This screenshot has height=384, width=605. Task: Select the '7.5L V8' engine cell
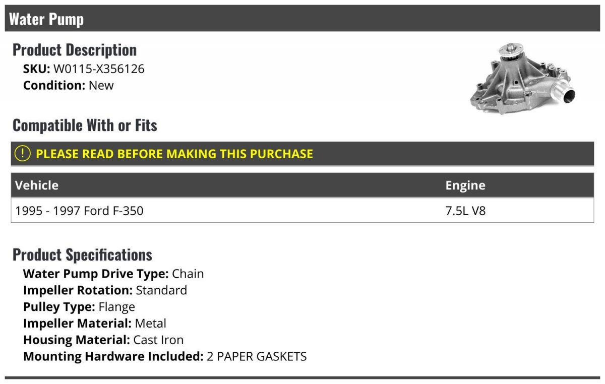click(465, 211)
